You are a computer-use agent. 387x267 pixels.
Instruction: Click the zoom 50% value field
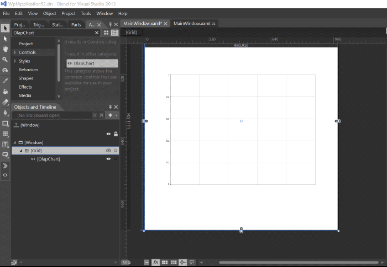[132, 263]
